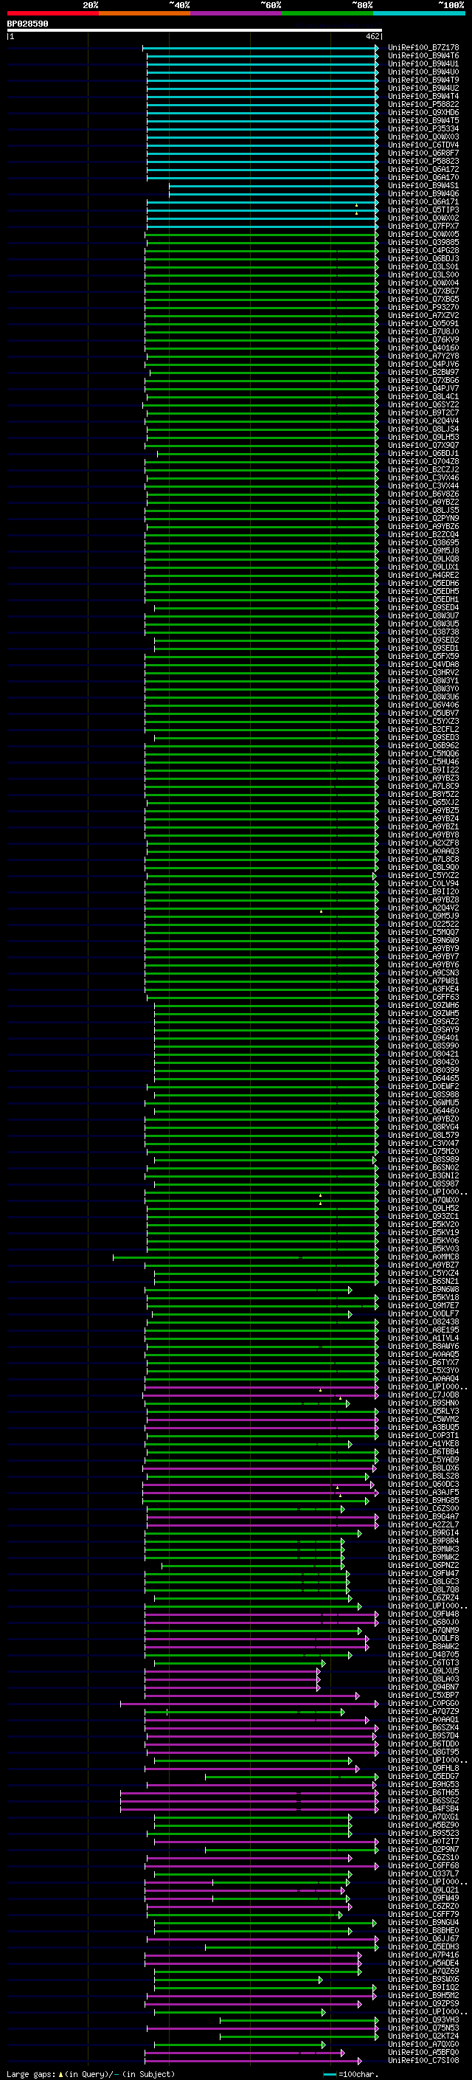Select the UniRef100_Q6PNZ2 label

click(x=423, y=1565)
